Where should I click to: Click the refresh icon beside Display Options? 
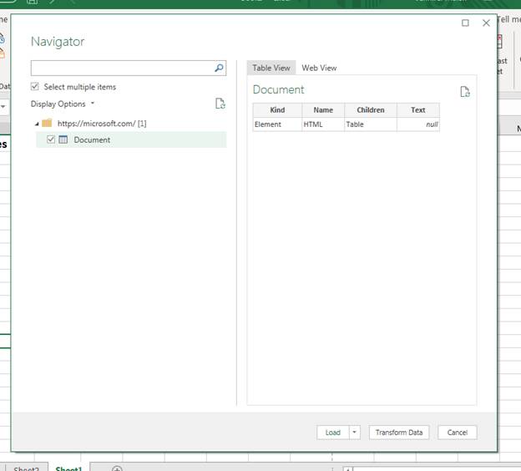pyautogui.click(x=220, y=104)
